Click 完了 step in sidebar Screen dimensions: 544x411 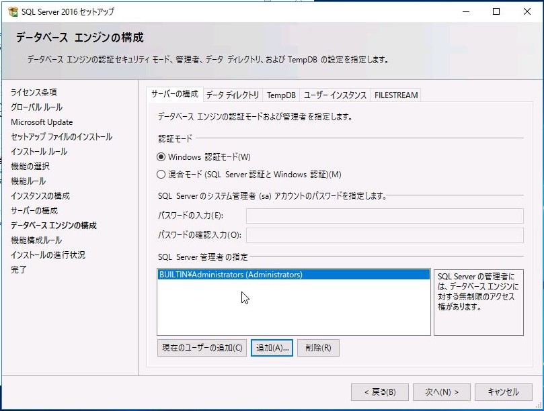18,269
